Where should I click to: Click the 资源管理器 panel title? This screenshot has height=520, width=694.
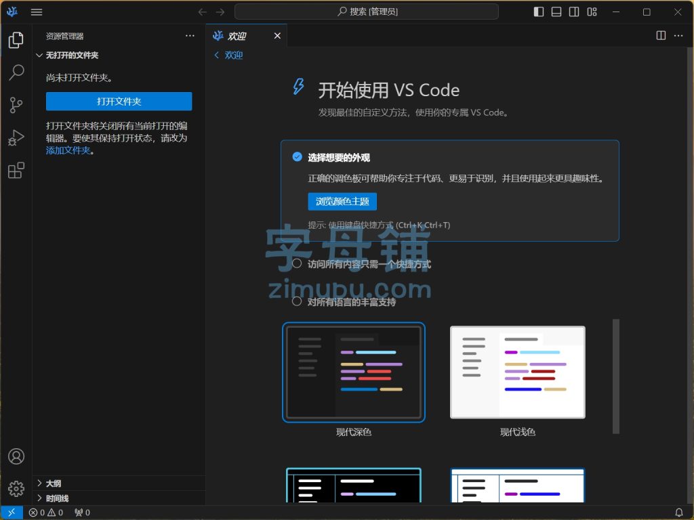[x=64, y=37]
